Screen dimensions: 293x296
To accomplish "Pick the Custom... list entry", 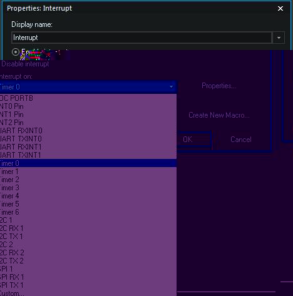I will pos(88,293).
